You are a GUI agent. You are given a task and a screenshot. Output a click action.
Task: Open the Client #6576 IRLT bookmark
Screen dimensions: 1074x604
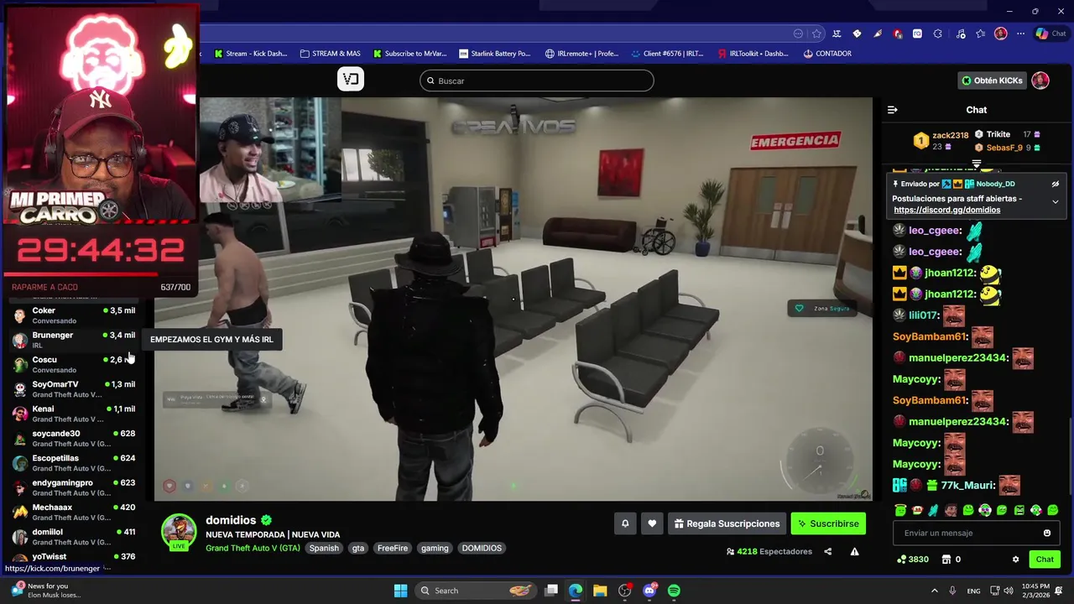pyautogui.click(x=667, y=54)
